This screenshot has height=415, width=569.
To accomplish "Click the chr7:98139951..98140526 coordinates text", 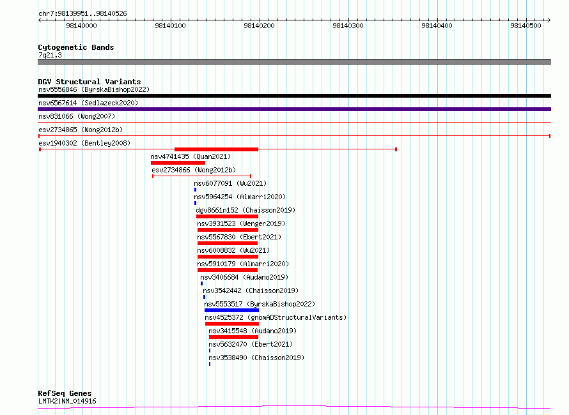I will [82, 14].
